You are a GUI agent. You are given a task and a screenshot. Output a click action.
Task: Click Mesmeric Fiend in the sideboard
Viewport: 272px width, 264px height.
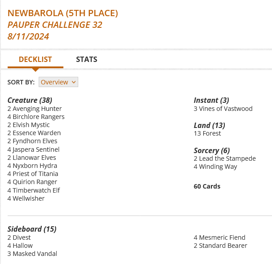pyautogui.click(x=222, y=238)
